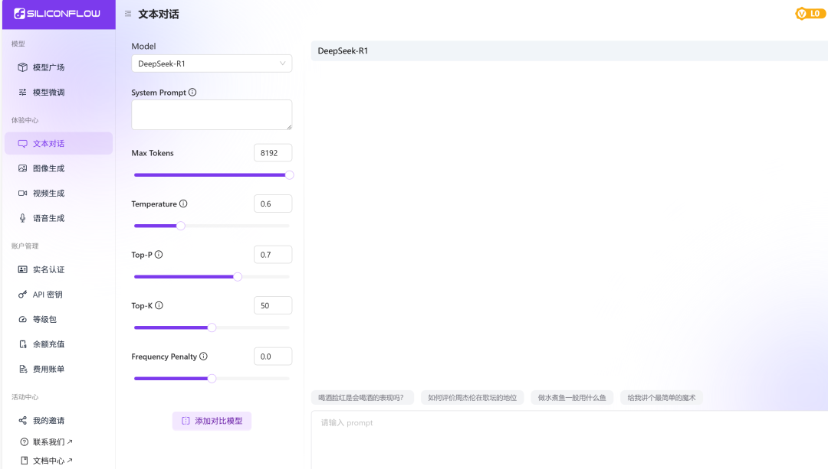Click the 文档中心 book icon
The width and height of the screenshot is (828, 469).
coord(24,461)
